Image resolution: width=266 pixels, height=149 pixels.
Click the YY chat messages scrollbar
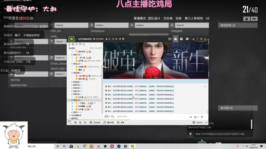207,112
